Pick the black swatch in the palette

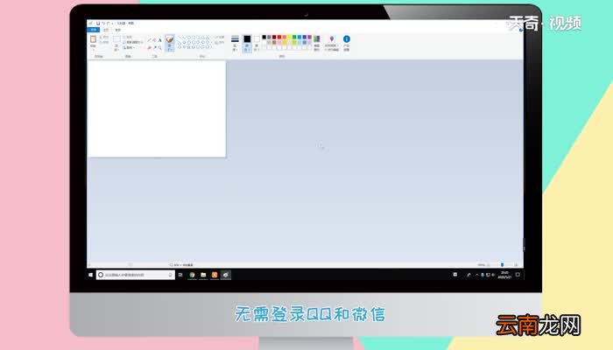(264, 37)
